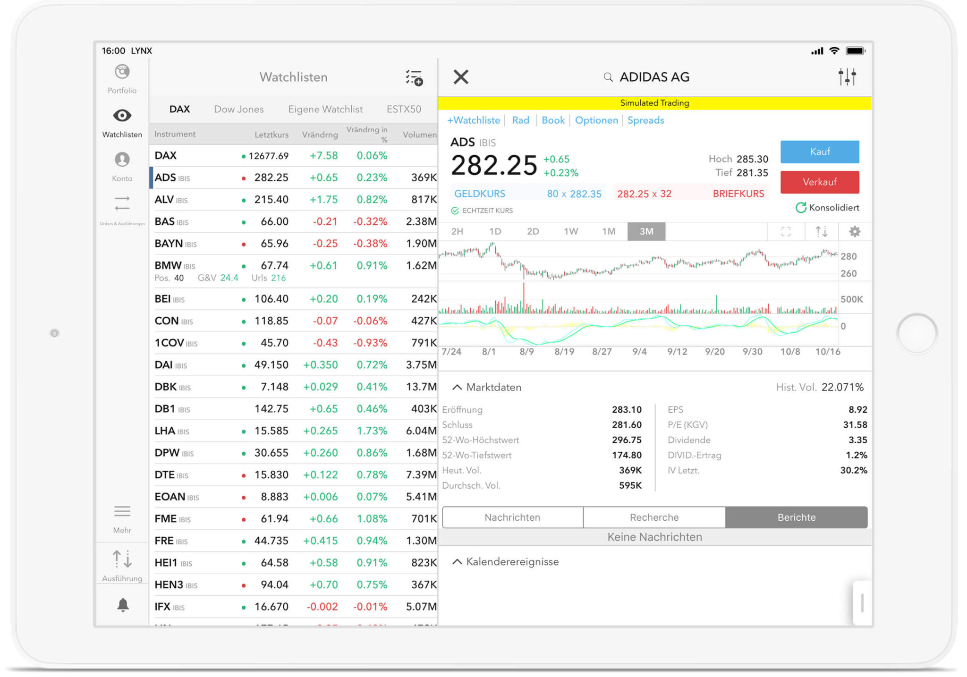Viewport: 967px width, 677px height.
Task: Open the Rad link
Action: point(520,120)
